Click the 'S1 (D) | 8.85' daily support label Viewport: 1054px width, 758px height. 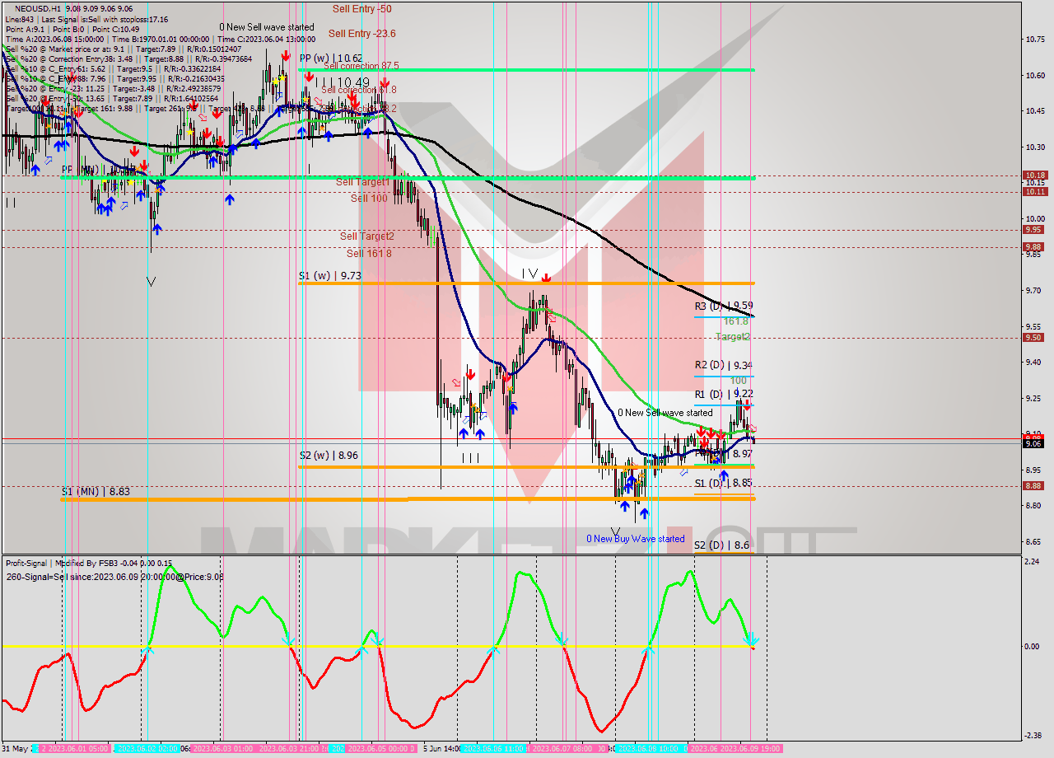(724, 483)
